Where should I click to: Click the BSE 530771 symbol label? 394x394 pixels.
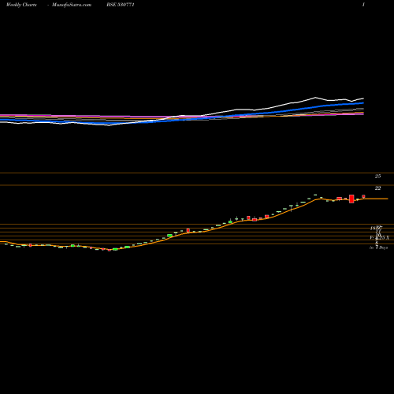click(121, 5)
